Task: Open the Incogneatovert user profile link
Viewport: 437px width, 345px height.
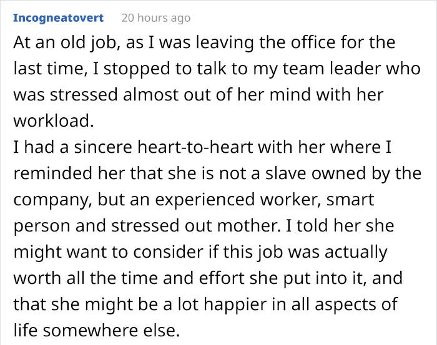Action: pyautogui.click(x=59, y=18)
